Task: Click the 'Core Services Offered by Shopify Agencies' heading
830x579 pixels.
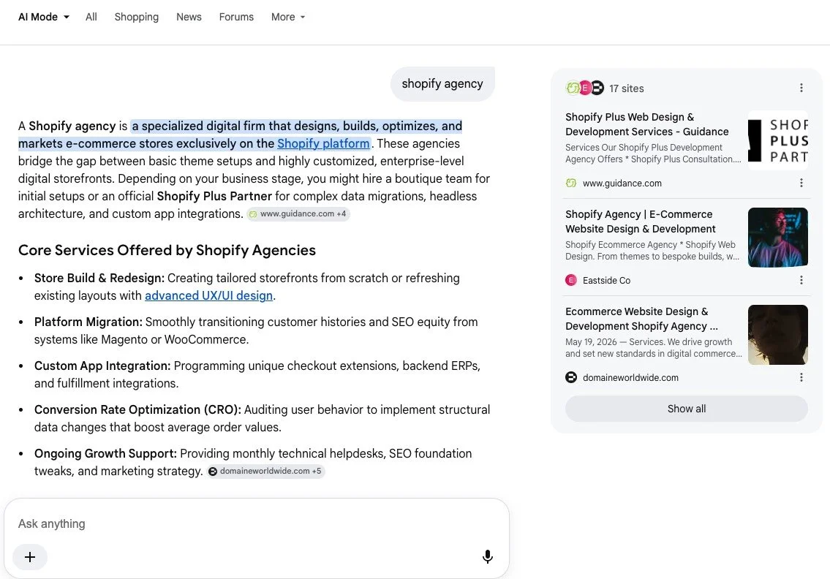Action: pos(167,250)
